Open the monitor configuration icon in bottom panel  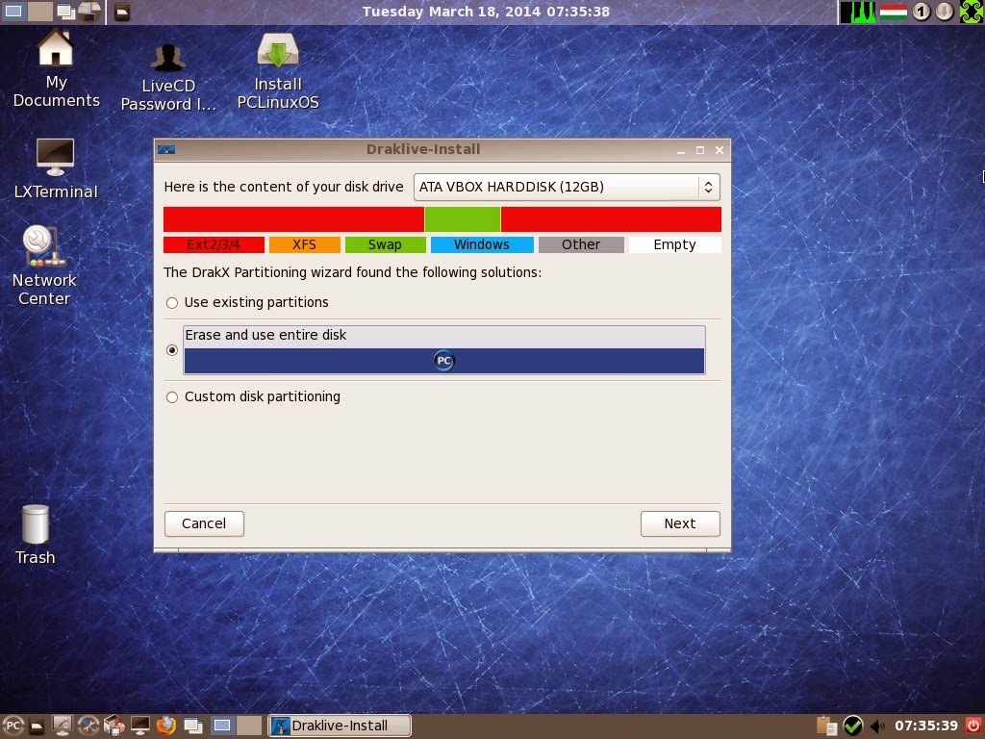pyautogui.click(x=63, y=726)
